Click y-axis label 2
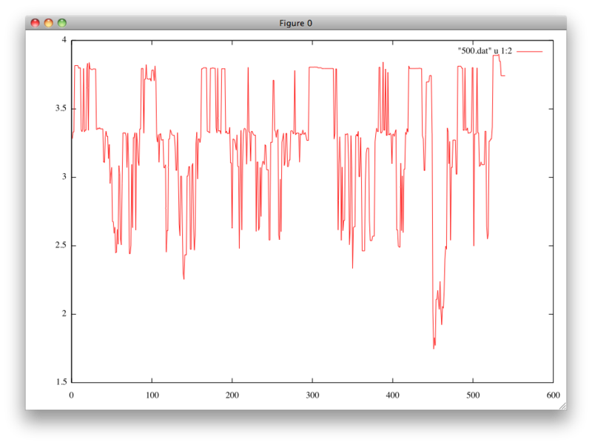 click(x=64, y=313)
